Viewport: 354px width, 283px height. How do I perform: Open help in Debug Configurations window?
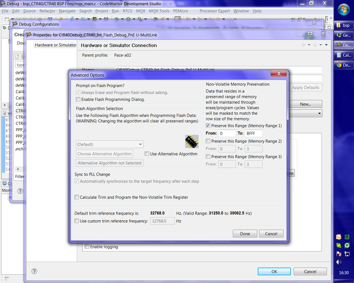click(x=20, y=191)
